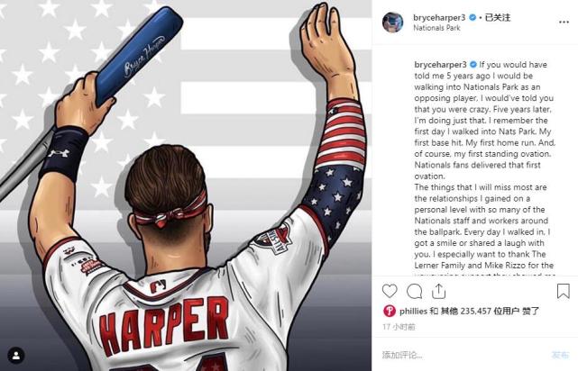Open the Phillies avatar next to likes
Screen dimensions: 578x371
pyautogui.click(x=390, y=311)
